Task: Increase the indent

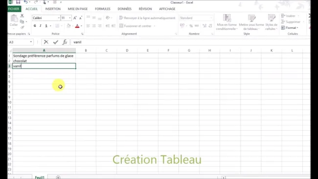Action: 114,26
